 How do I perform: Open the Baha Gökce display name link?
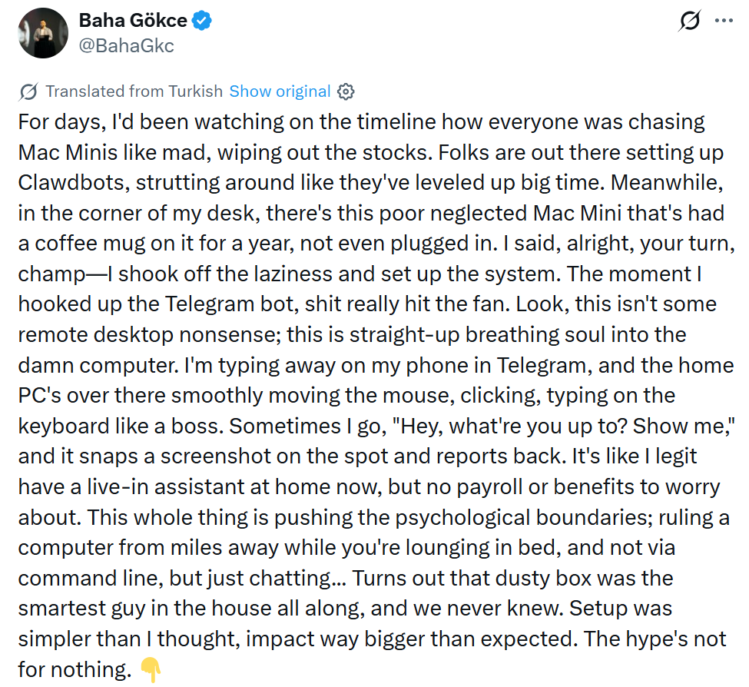click(x=133, y=21)
